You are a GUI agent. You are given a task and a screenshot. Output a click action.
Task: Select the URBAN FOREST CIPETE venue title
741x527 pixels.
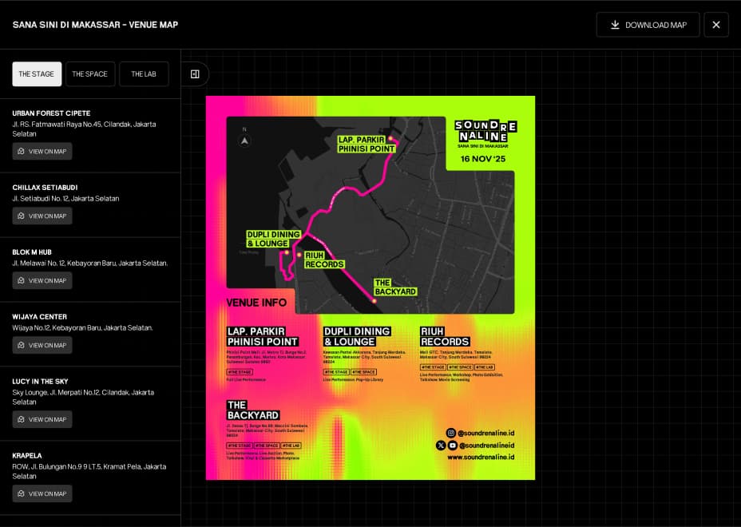point(51,113)
